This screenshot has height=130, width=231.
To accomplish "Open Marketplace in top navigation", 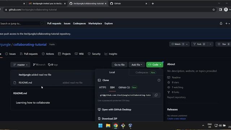I will coord(95,23).
